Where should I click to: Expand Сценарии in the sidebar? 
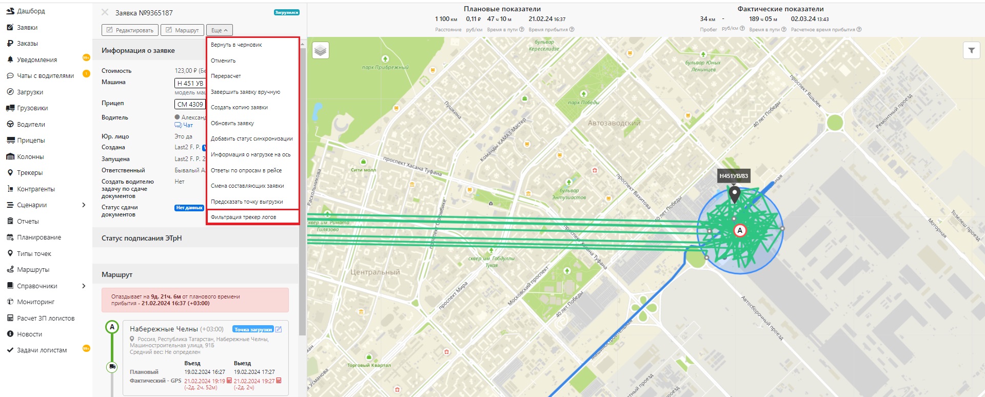click(84, 205)
